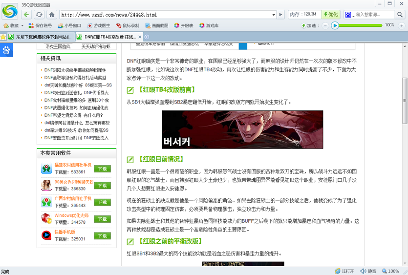408x275 pixels.
Task: Click the 输入搜索词 search input field
Action: coord(375,15)
